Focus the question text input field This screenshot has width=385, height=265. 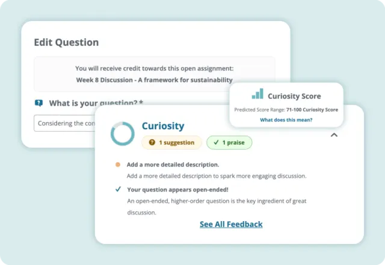65,123
